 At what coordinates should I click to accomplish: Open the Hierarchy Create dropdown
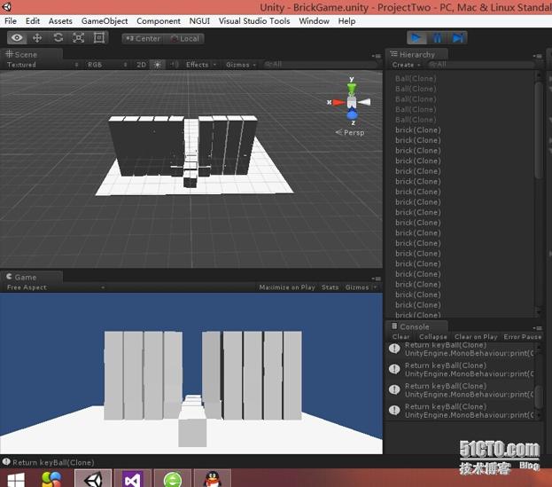click(406, 65)
